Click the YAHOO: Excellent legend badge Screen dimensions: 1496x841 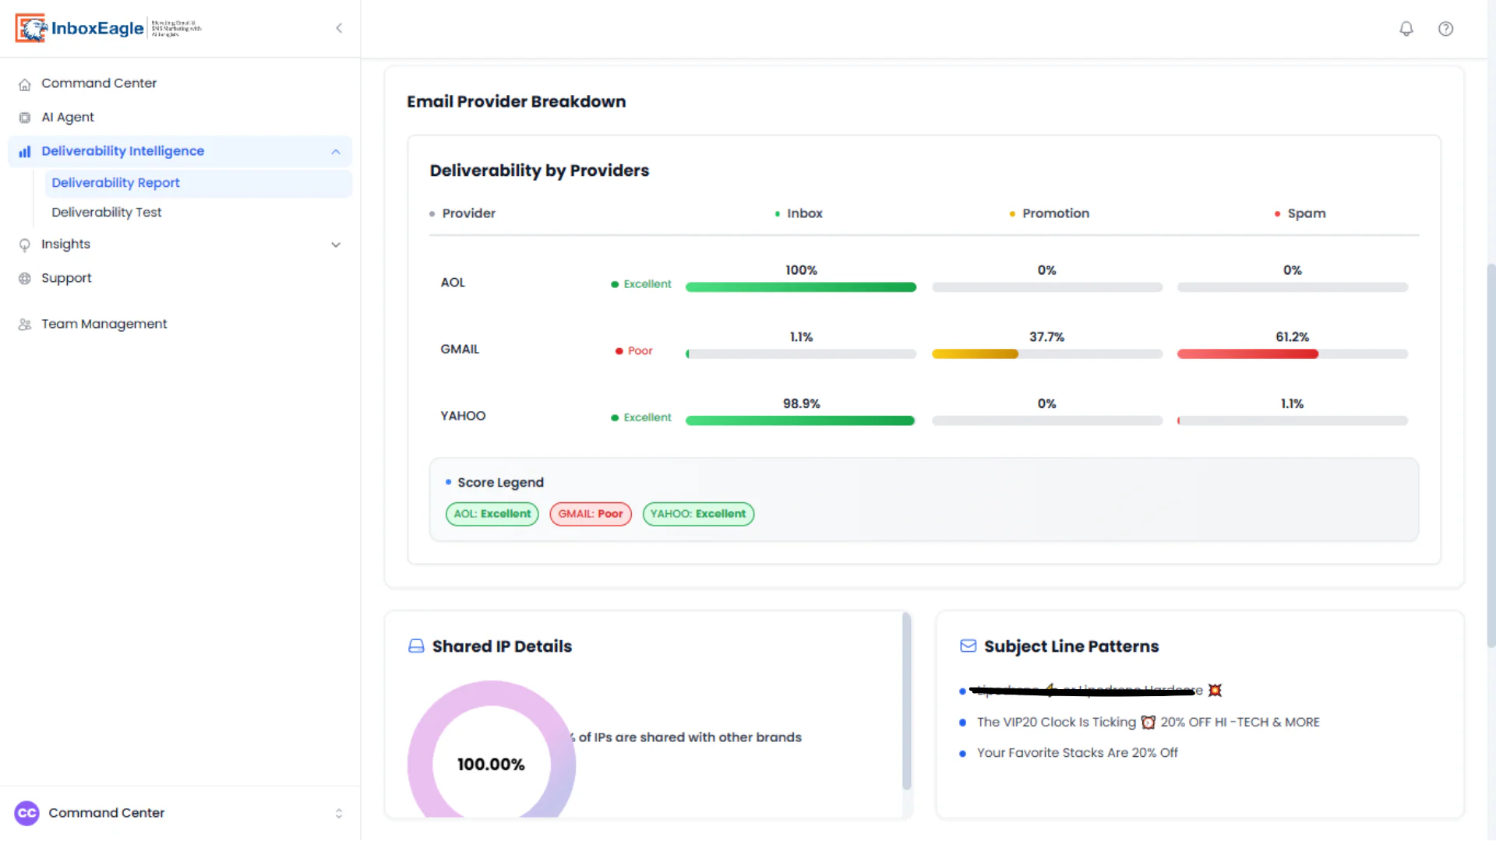(698, 514)
